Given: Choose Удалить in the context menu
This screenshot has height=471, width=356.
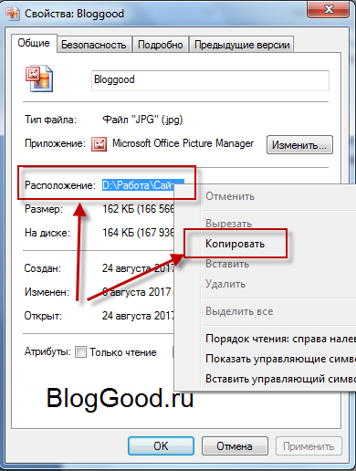Looking at the screenshot, I should coord(225,284).
